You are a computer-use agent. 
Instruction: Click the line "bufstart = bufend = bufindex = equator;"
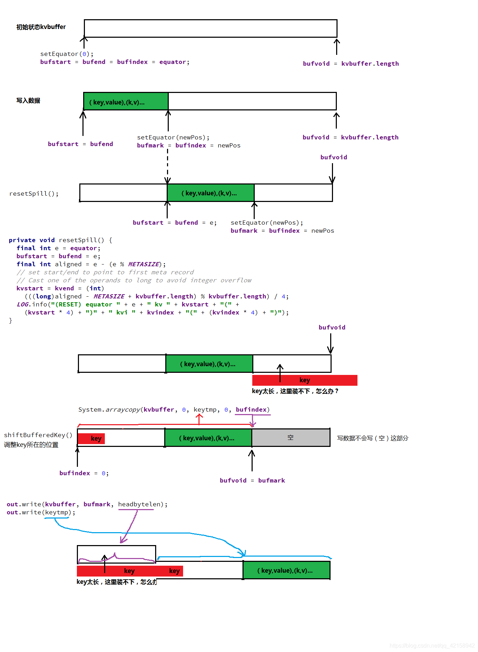click(115, 62)
